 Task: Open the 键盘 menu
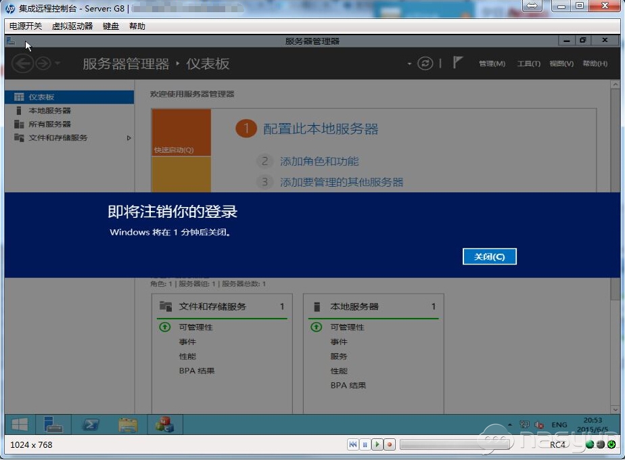pyautogui.click(x=111, y=26)
